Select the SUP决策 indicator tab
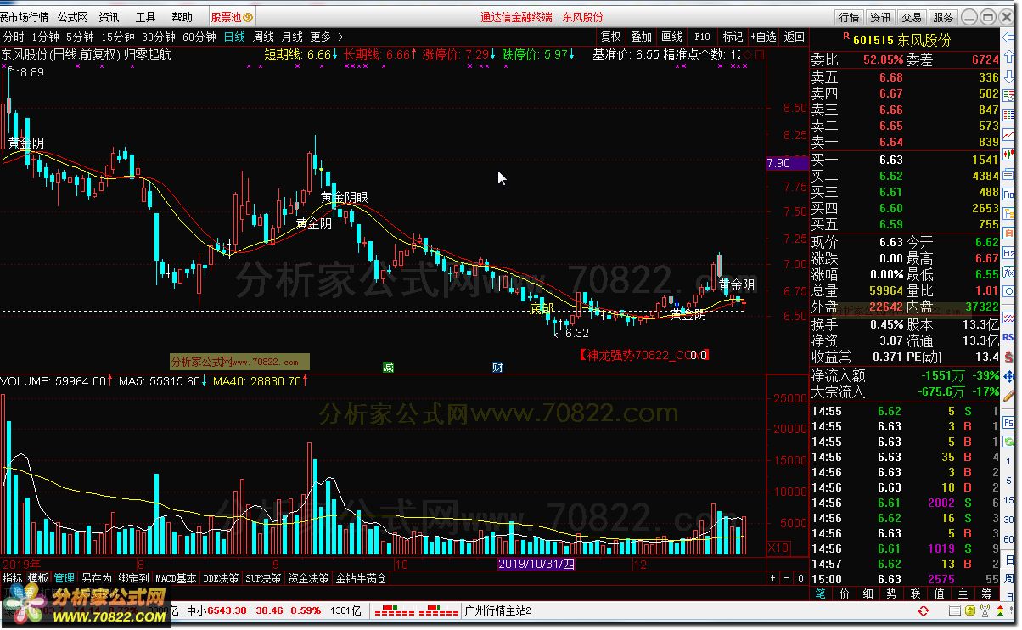Image resolution: width=1022 pixels, height=630 pixels. 263,578
